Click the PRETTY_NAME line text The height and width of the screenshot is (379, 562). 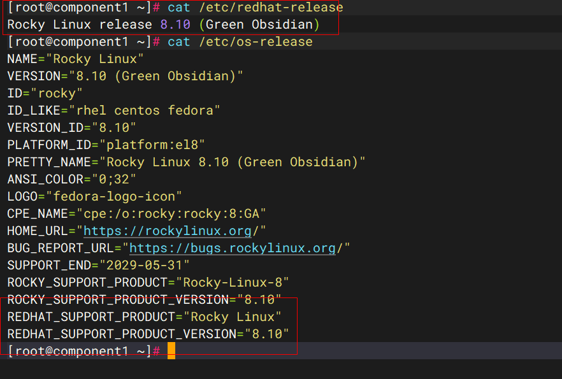186,162
